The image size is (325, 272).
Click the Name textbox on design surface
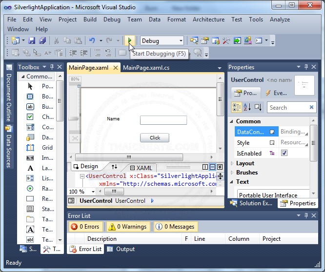click(163, 120)
